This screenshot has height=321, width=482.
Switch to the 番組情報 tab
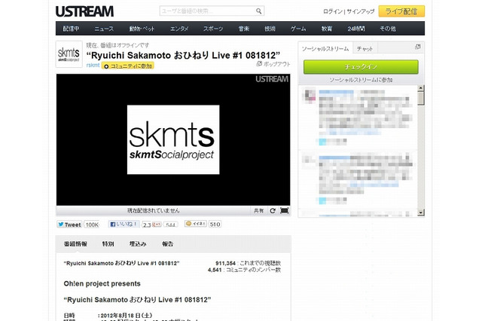click(x=75, y=244)
